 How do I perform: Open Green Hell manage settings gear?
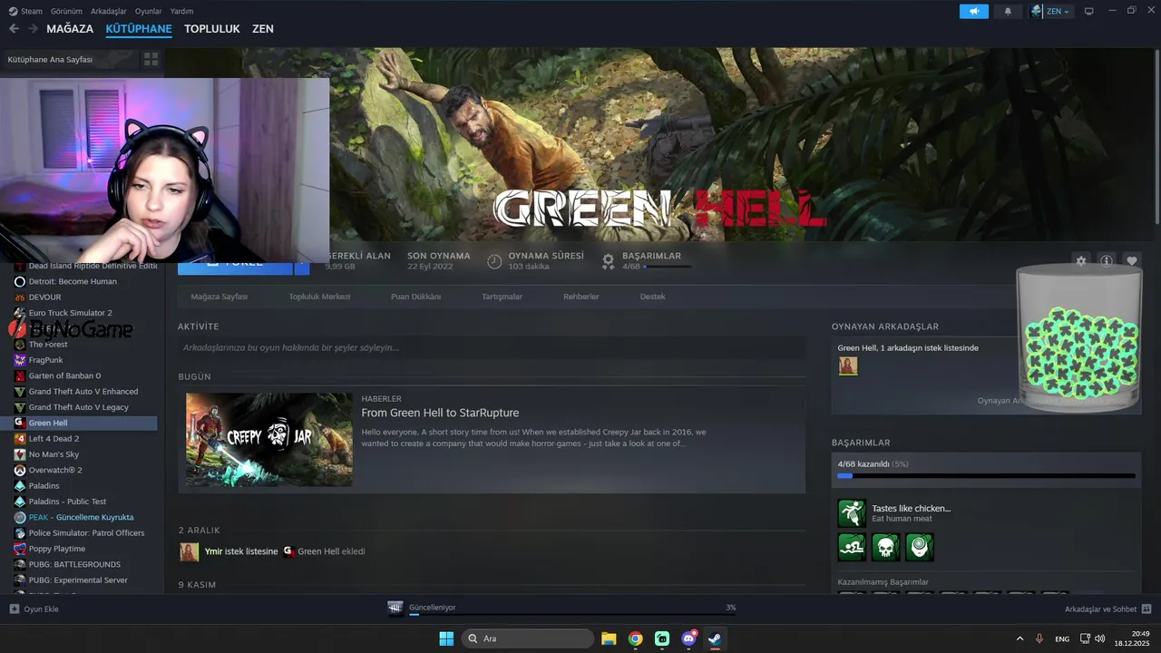1080,260
